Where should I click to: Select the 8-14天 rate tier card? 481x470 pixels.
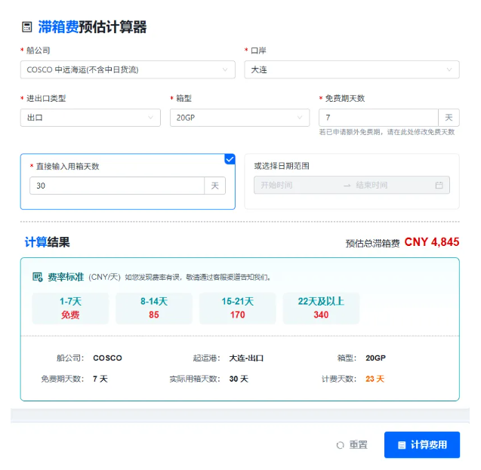(x=154, y=308)
